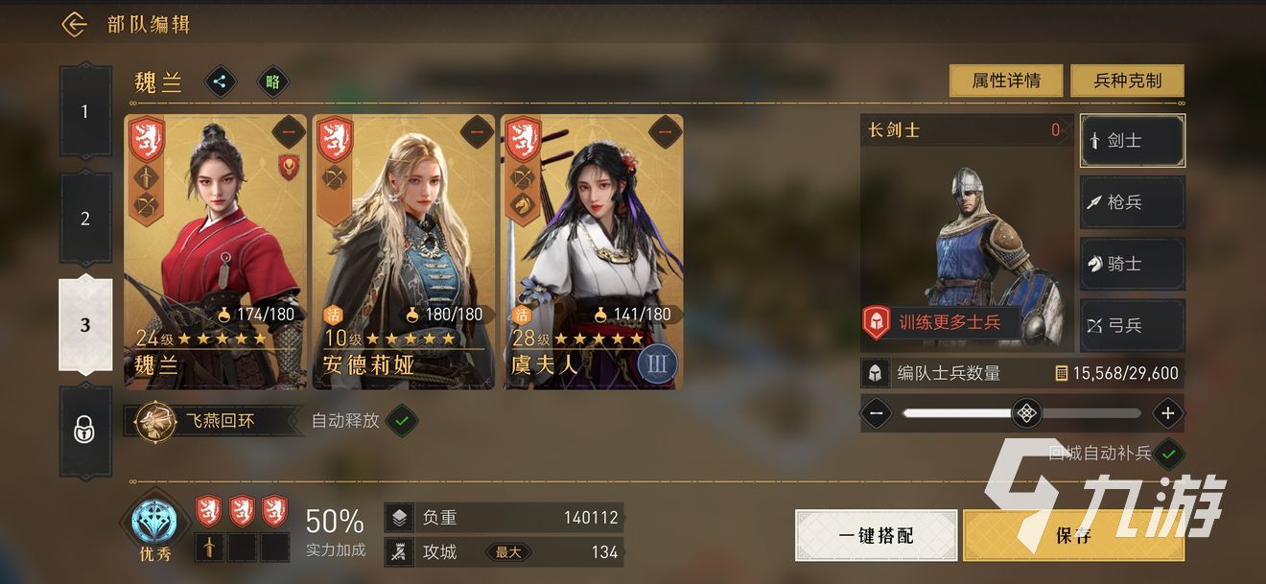
Task: Increase soldier count with plus button
Action: (1167, 414)
